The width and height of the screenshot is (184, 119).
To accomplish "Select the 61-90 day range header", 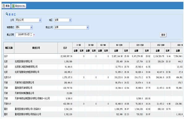I will click(103, 45).
